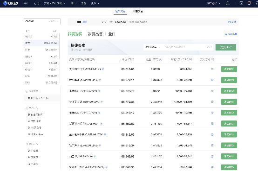Click price 66,872.11 in the table

point(128,80)
